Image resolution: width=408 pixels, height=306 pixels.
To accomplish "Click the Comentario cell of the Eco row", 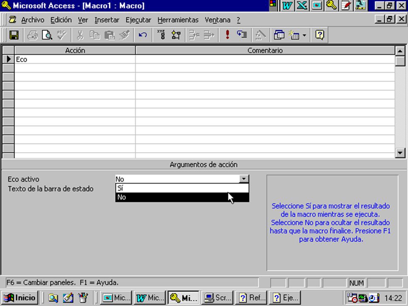I will 265,59.
